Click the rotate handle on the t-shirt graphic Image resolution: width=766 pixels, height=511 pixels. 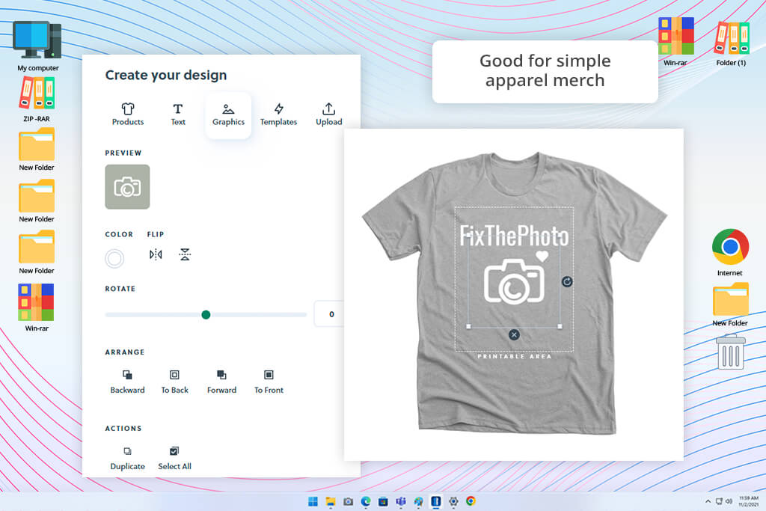tap(567, 281)
